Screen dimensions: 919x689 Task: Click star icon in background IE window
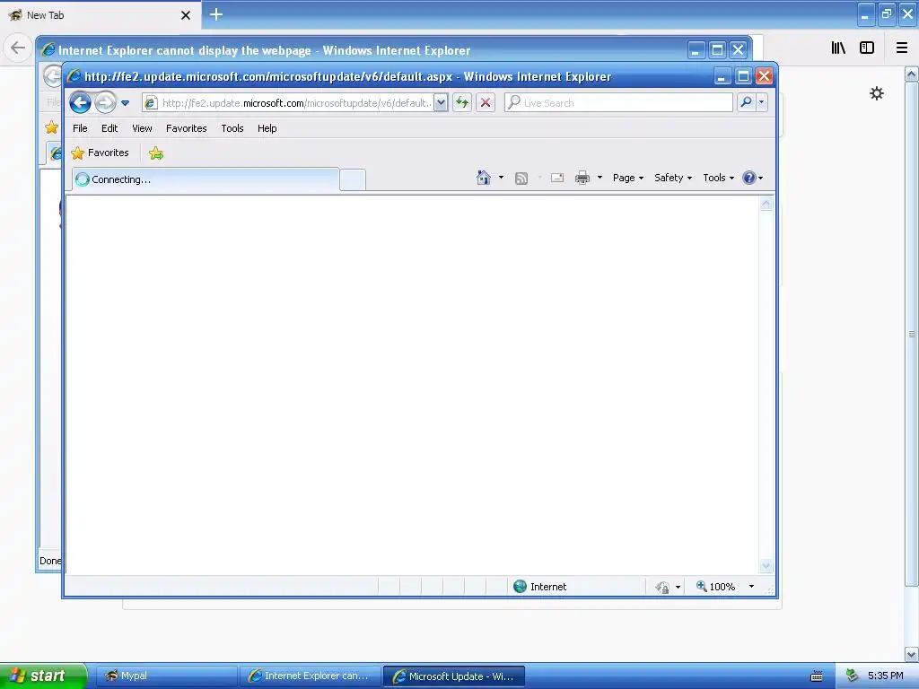[51, 127]
